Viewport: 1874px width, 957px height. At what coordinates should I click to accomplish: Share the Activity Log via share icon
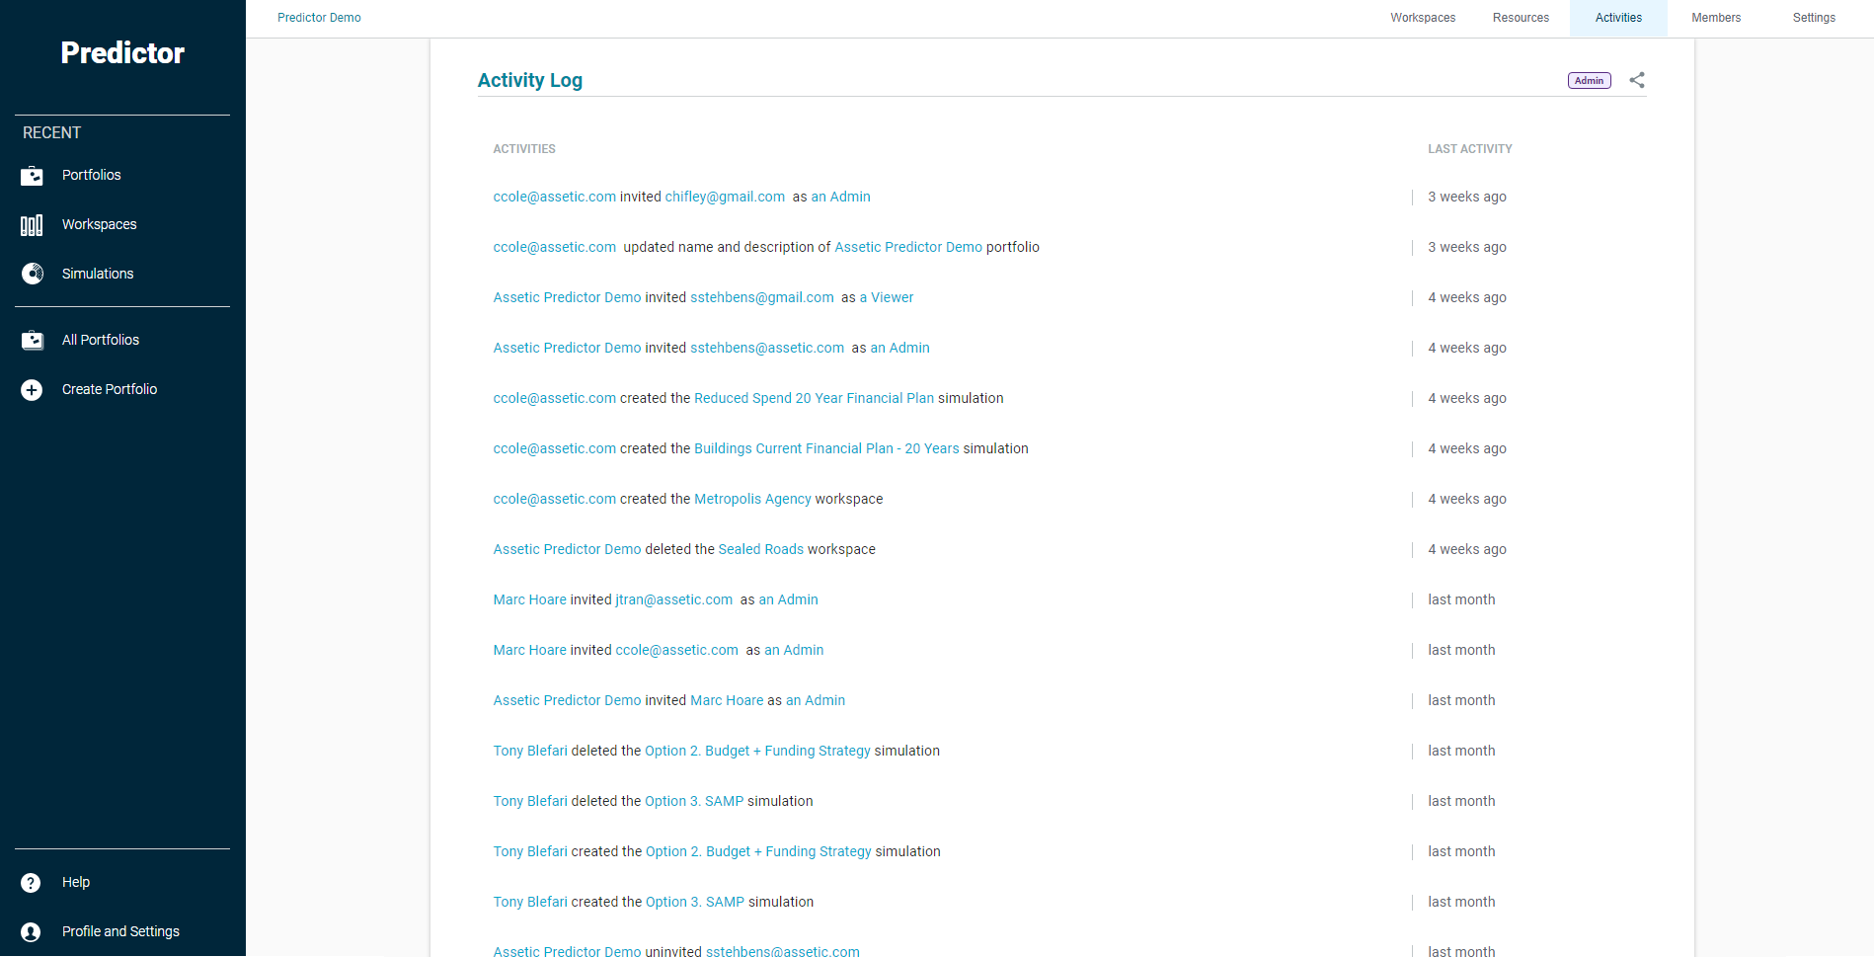(1637, 80)
